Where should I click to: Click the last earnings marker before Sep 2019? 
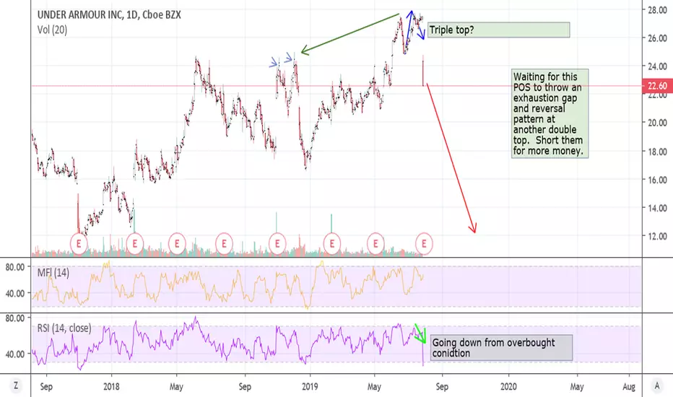tap(424, 244)
